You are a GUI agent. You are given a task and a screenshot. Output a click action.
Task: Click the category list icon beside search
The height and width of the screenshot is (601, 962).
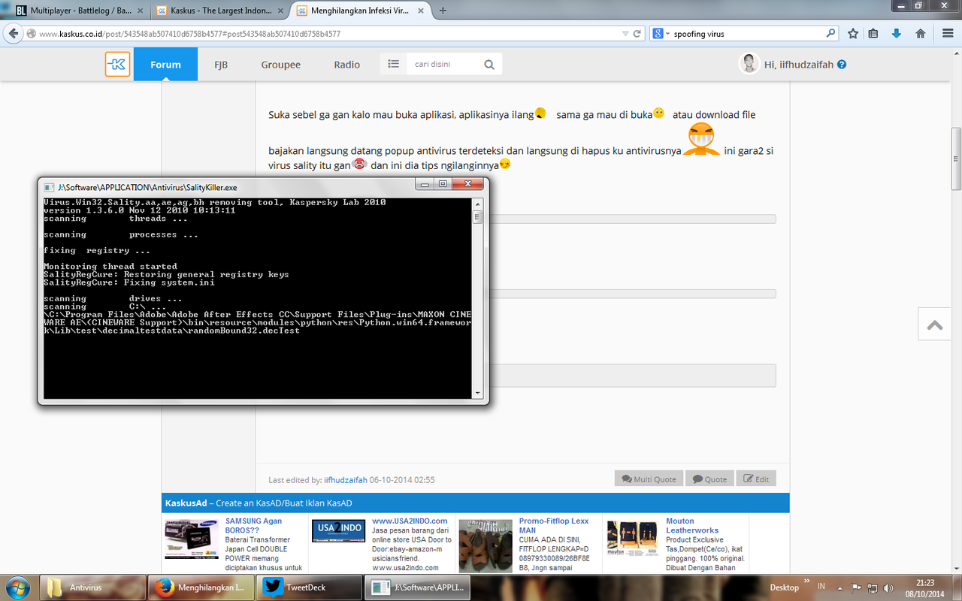tap(393, 65)
